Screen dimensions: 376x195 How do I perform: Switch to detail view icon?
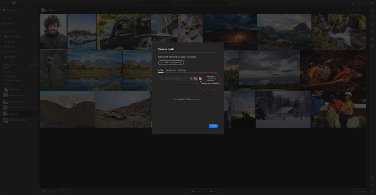click(54, 191)
